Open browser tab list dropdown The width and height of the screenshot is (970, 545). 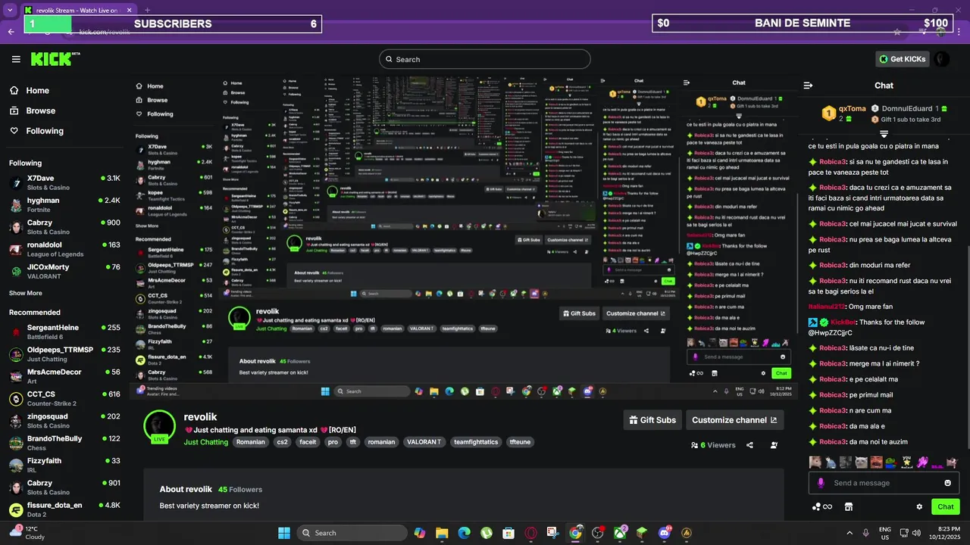click(x=11, y=10)
